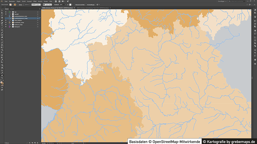257x144 pixels.
Task: Select the Hand tool
Action: (x=2, y=75)
